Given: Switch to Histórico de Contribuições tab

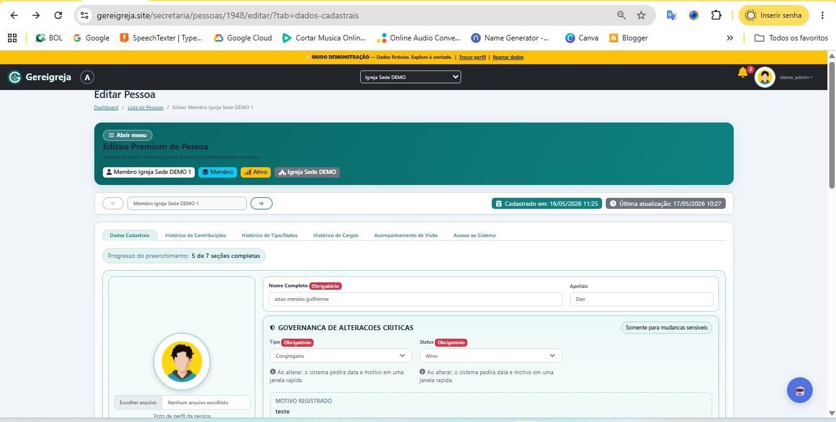Looking at the screenshot, I should (x=195, y=235).
